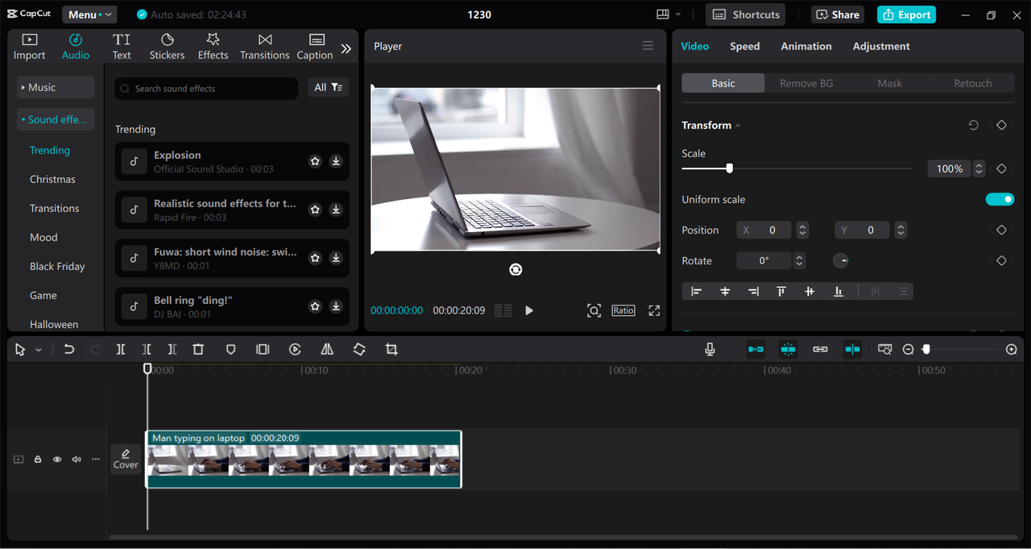Favorite the Realistic sound effects item
This screenshot has height=549, width=1031.
pos(315,210)
